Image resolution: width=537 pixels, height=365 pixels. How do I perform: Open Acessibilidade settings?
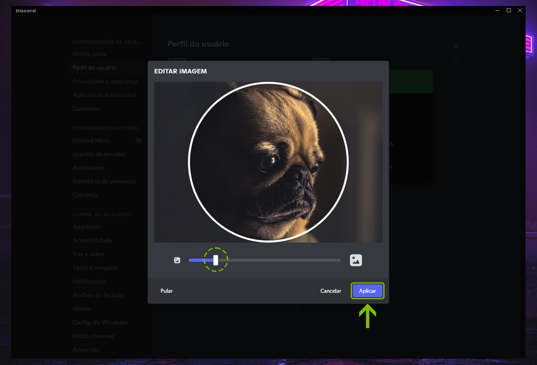click(92, 240)
